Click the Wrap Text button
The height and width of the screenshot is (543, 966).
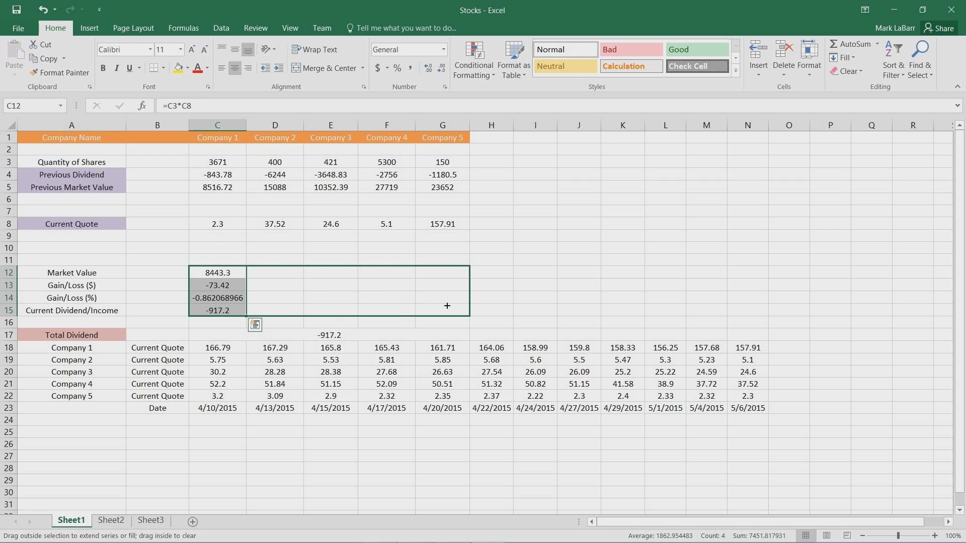point(315,50)
